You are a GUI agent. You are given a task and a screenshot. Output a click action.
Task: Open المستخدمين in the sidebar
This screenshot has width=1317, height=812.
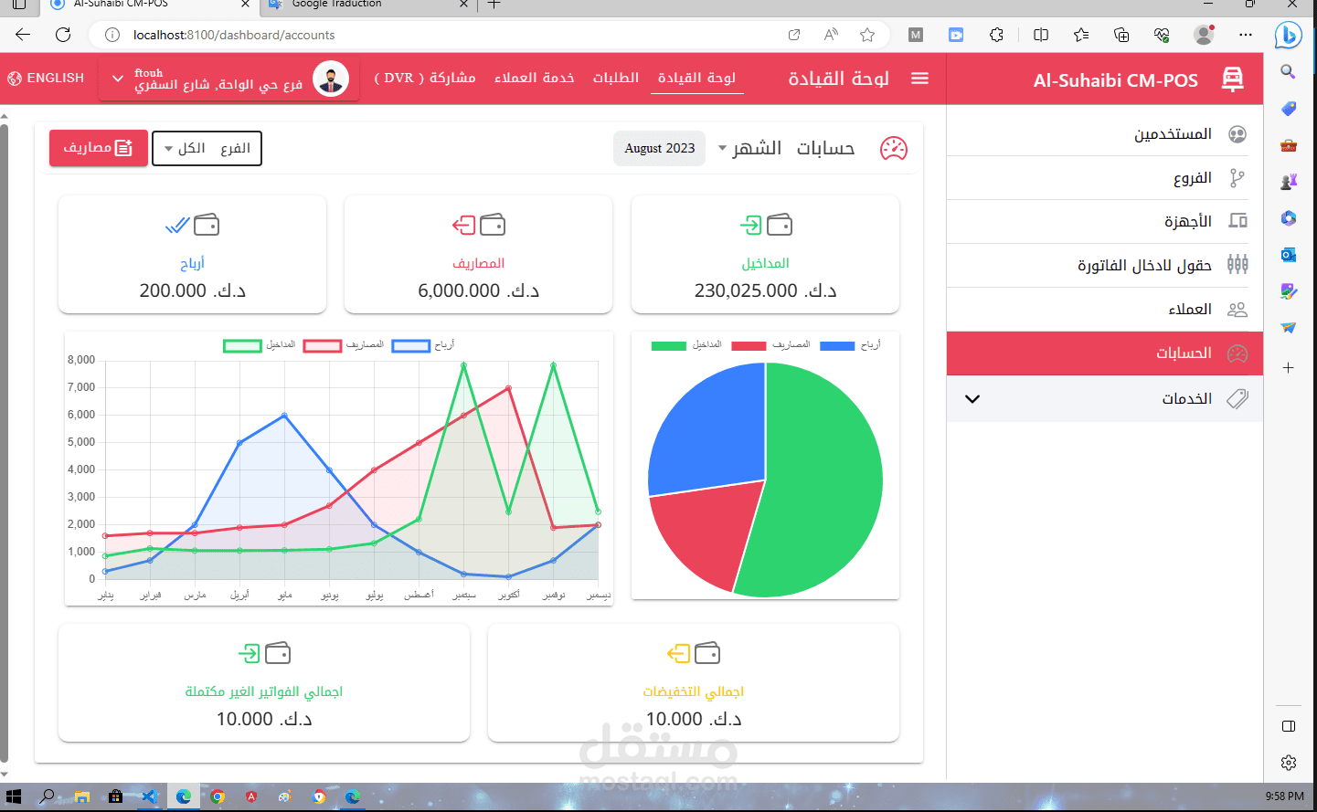coord(1105,134)
